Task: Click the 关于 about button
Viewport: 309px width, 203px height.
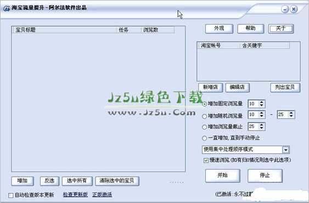Action: 281,29
